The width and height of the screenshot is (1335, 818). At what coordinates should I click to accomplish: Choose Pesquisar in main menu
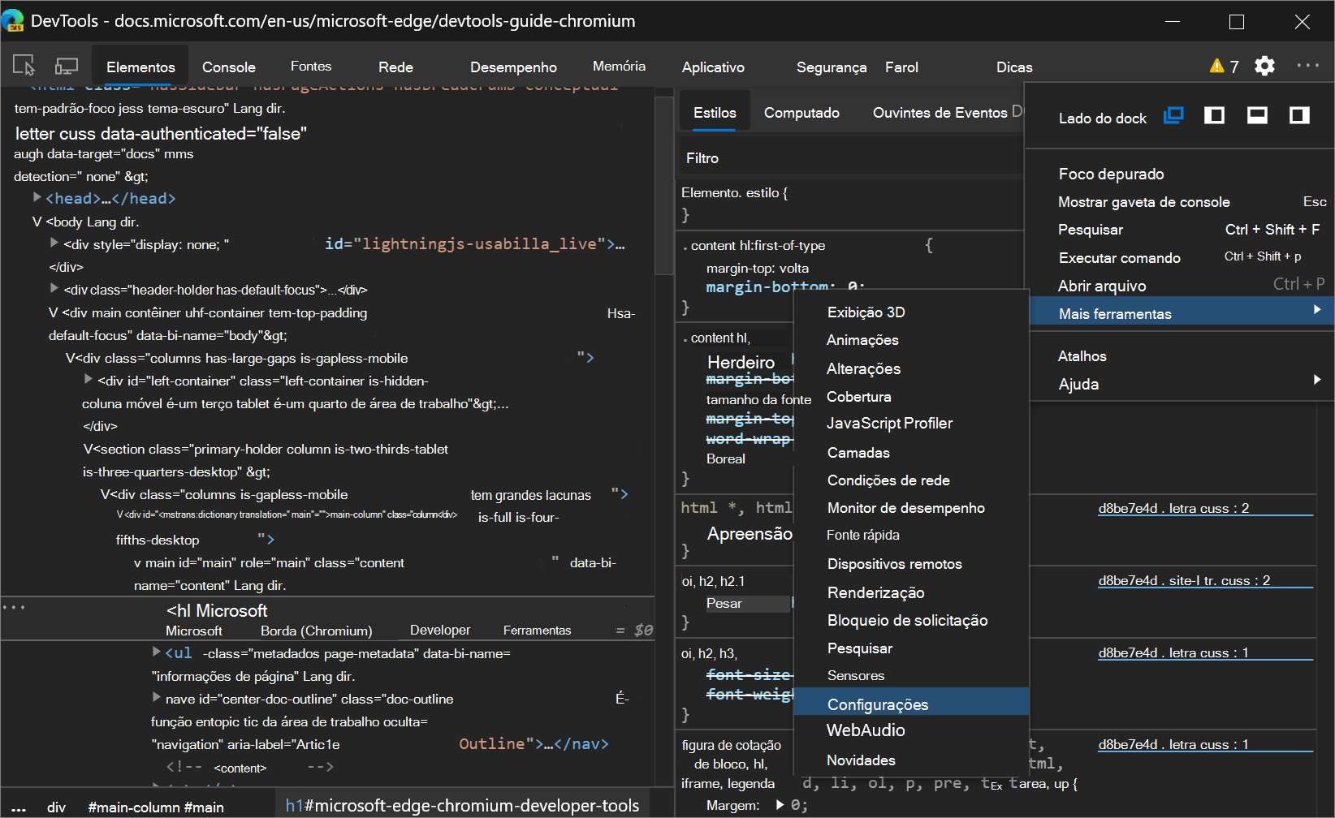(x=1182, y=230)
